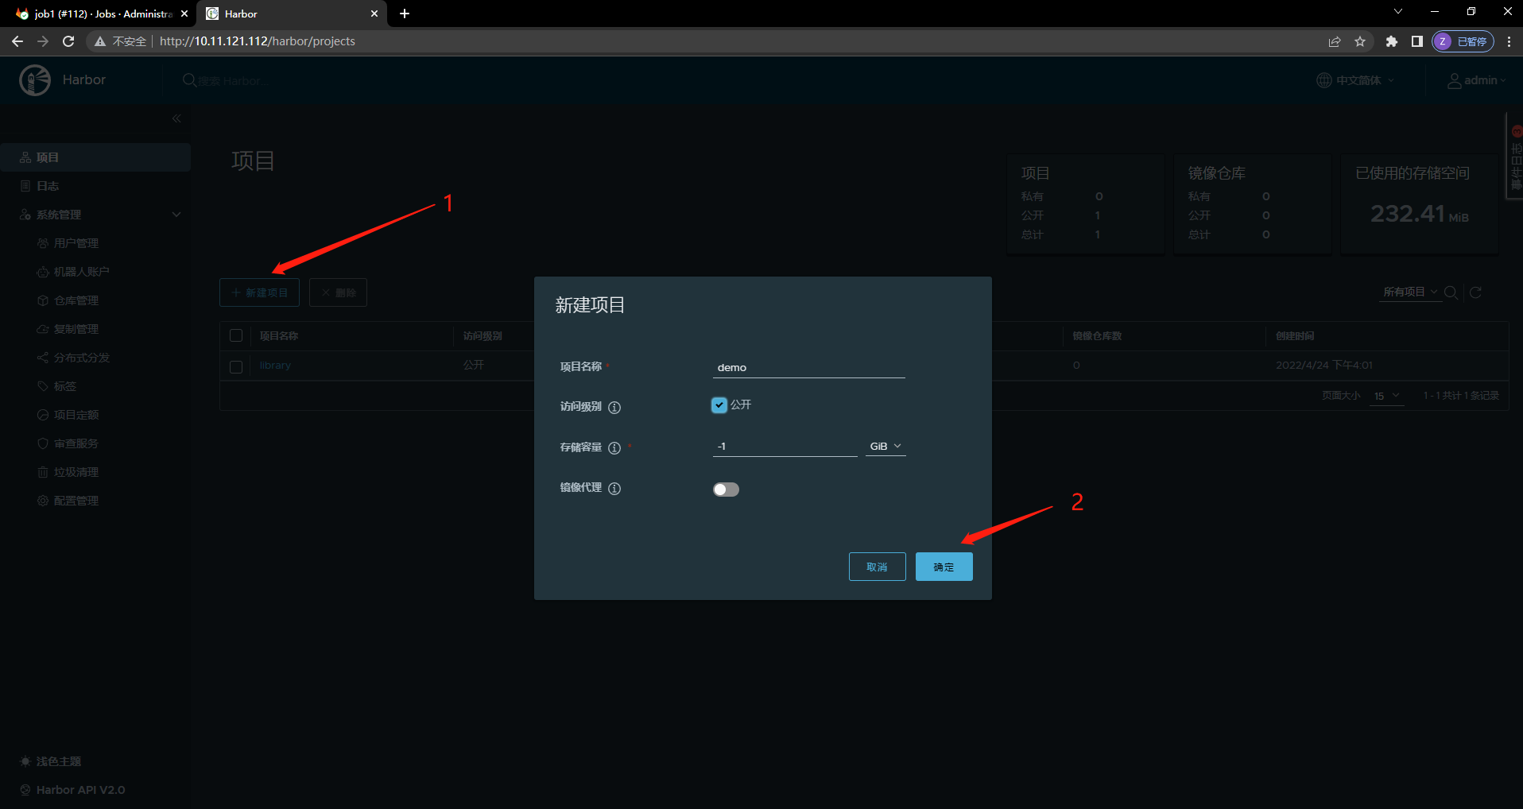This screenshot has height=809, width=1523.
Task: Sort by the 项目名称 column header
Action: click(x=279, y=336)
